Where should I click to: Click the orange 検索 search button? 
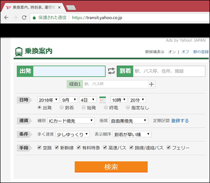click(111, 167)
